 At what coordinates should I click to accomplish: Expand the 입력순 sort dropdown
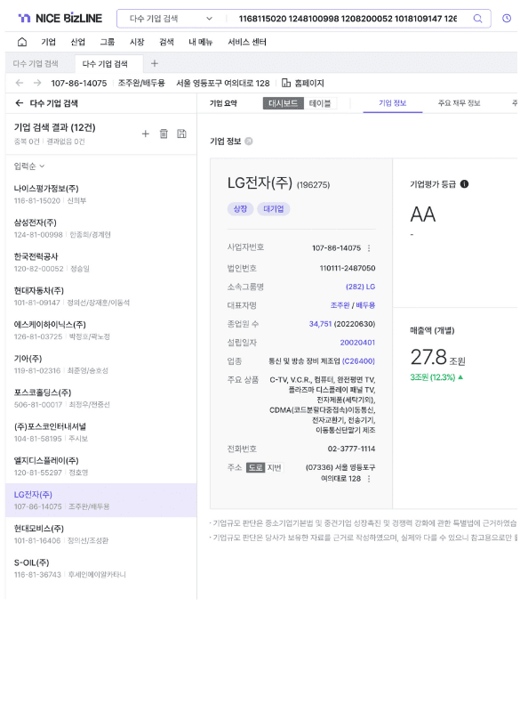[x=29, y=166]
